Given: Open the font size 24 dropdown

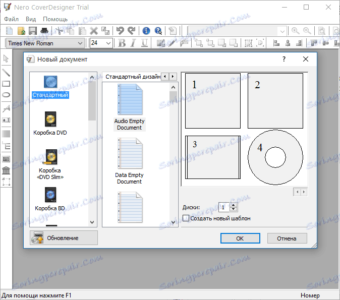Looking at the screenshot, I should click(x=108, y=43).
